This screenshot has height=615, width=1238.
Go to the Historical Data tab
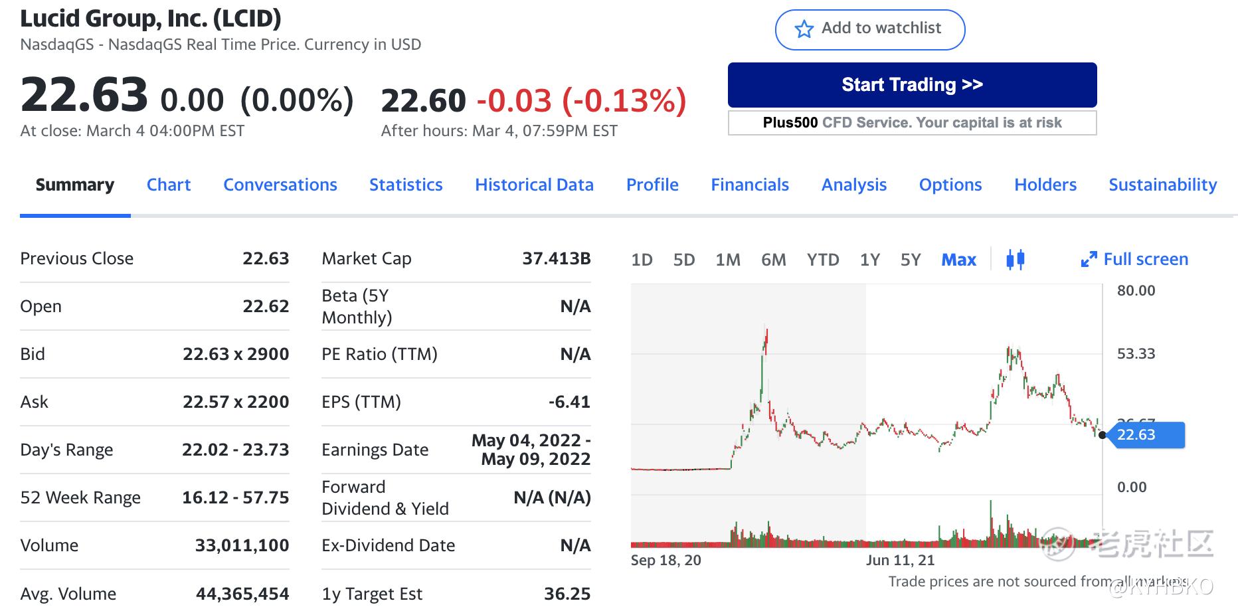(x=534, y=185)
